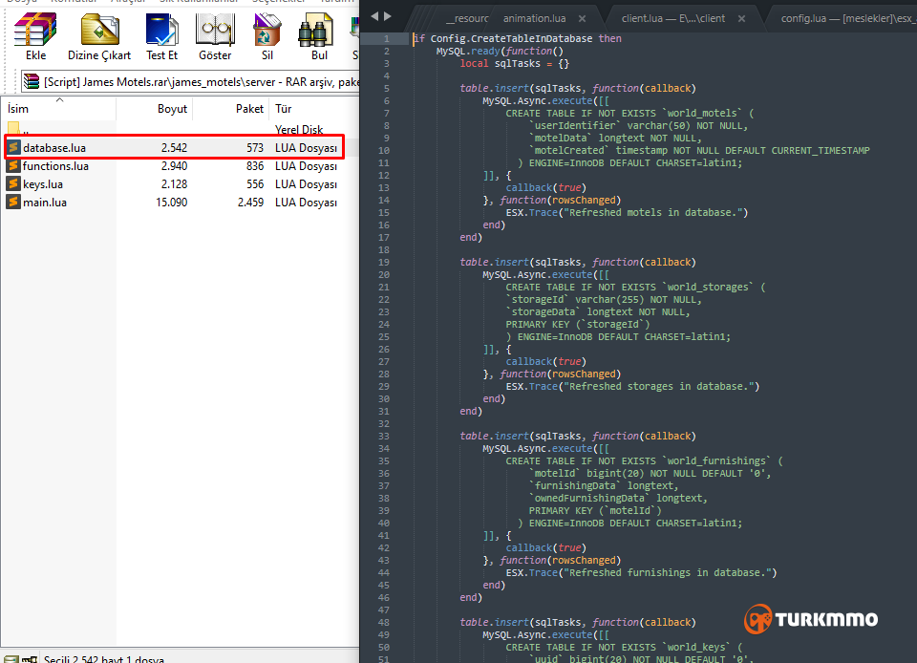Viewport: 917px width, 663px height.
Task: Click the world_furnishings table name in code
Action: [718, 461]
